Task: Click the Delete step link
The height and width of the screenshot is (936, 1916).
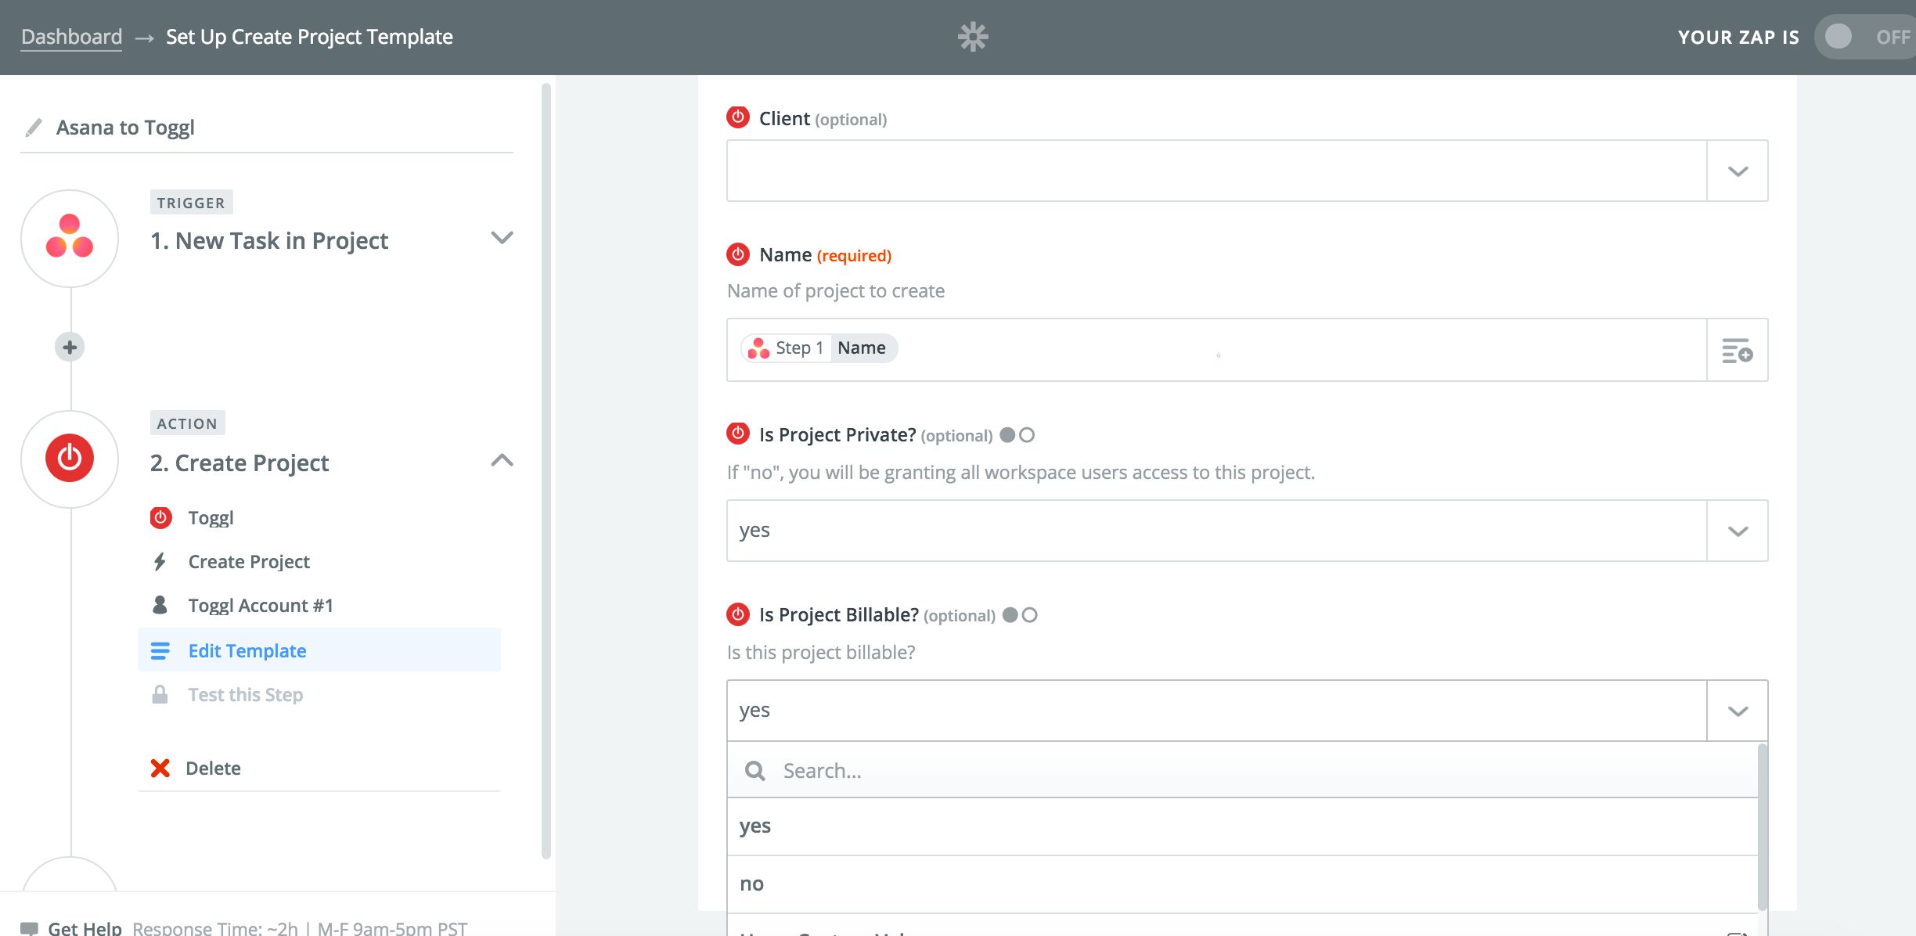Action: click(213, 769)
